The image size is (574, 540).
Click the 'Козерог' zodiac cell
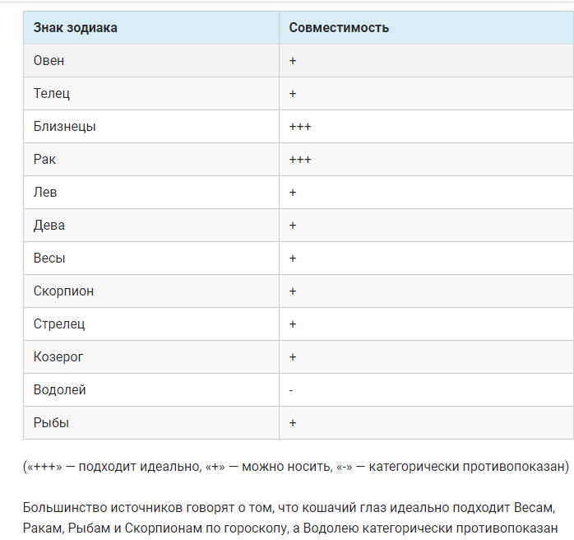(58, 357)
